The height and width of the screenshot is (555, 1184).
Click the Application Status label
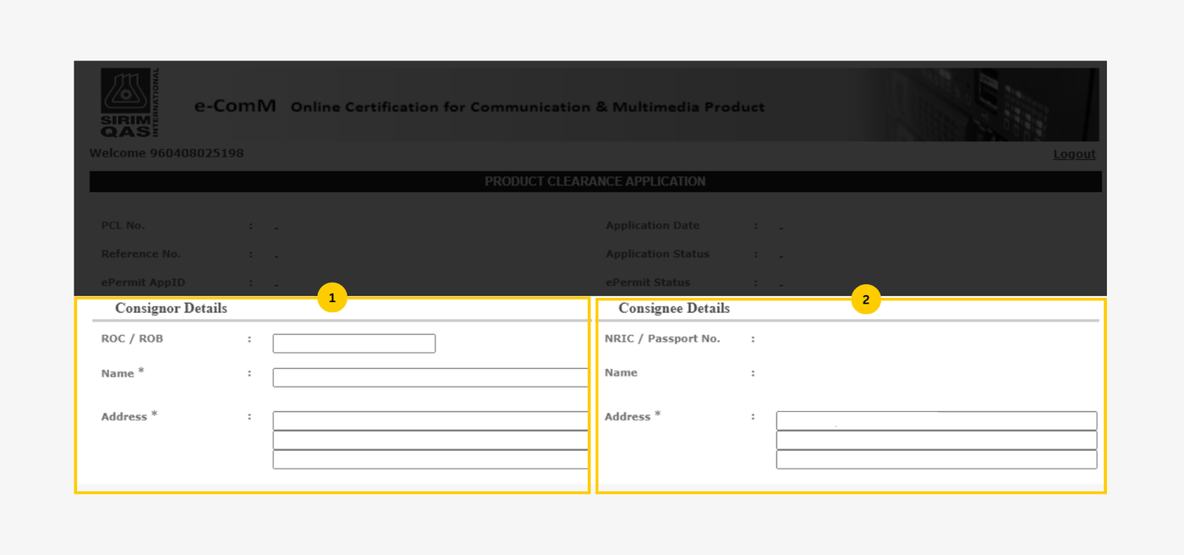[657, 253]
